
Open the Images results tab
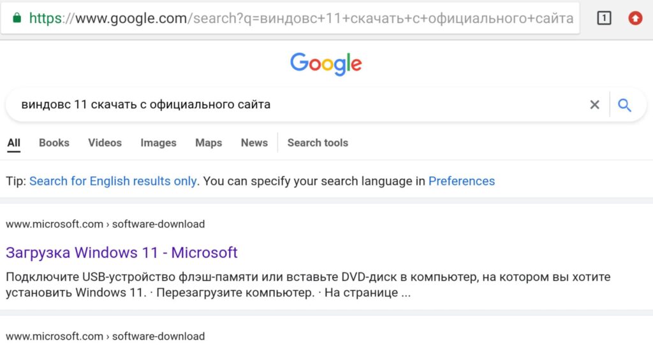(x=158, y=143)
